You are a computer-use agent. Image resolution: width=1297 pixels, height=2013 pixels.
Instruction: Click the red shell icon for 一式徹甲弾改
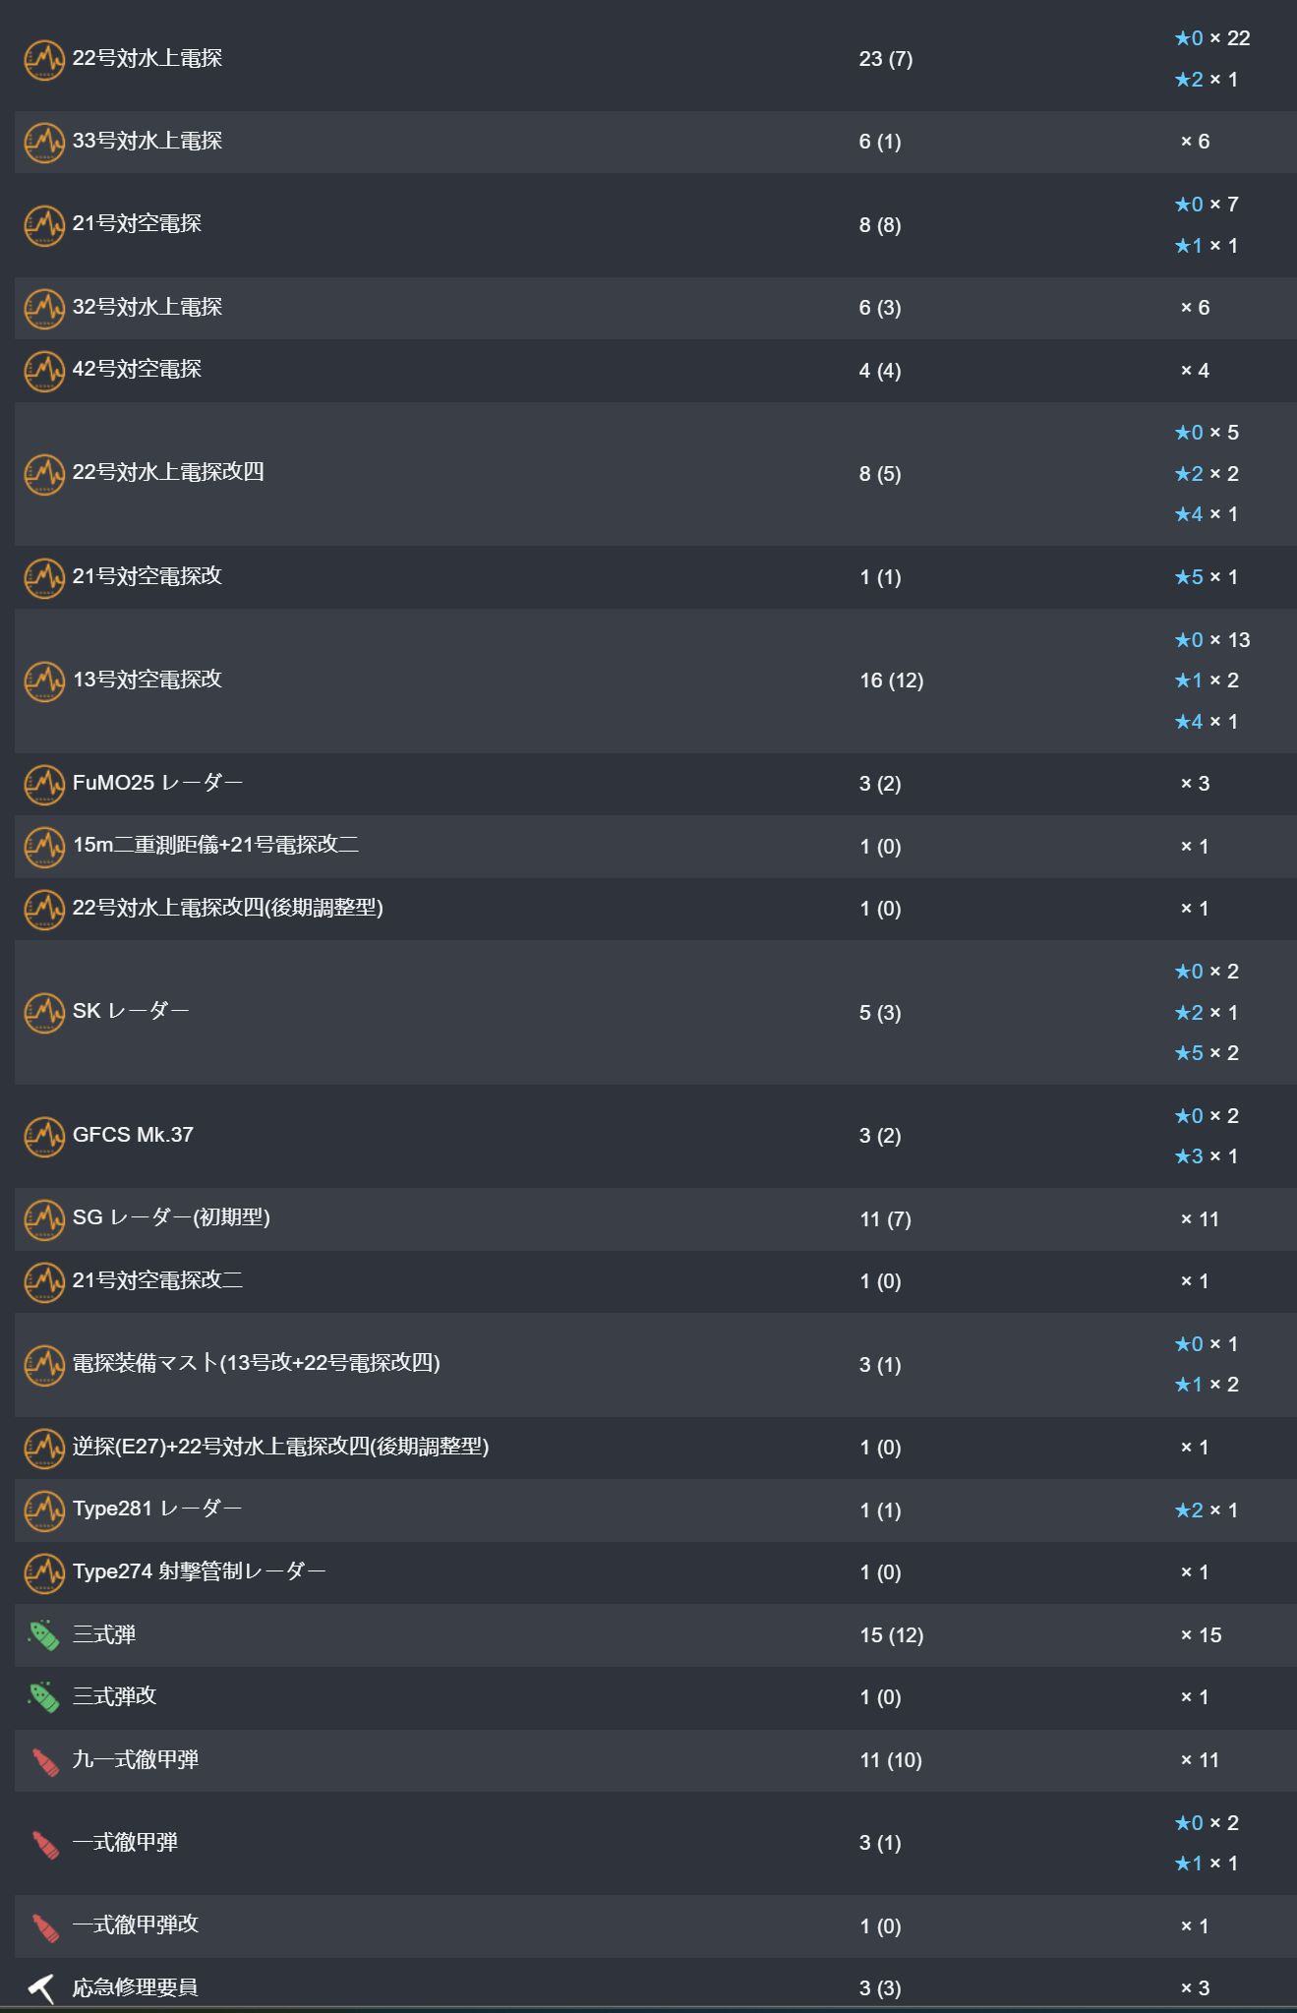45,1927
